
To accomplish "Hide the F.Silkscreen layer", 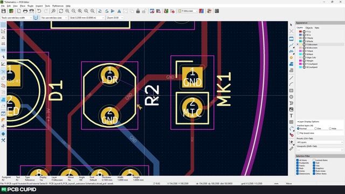I will [x=304, y=44].
